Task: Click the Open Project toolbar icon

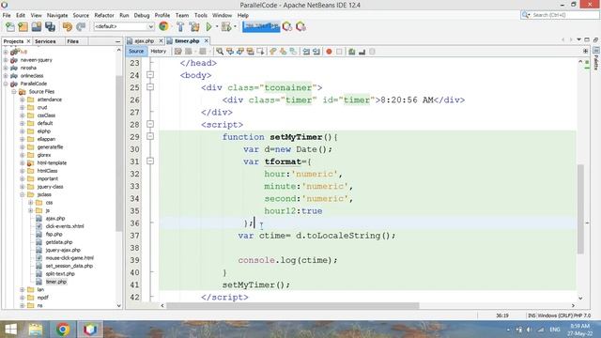Action: tap(37, 26)
